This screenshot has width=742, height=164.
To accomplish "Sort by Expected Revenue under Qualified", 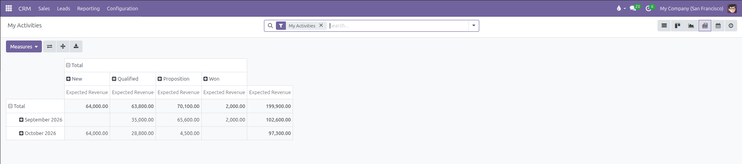I will [133, 92].
